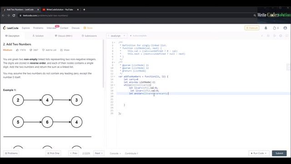Switch to the Discuss (999+) tab
This screenshot has width=291, height=164.
(x=64, y=36)
